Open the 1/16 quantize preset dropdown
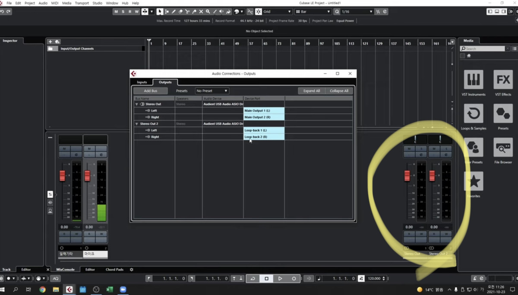518x295 pixels. point(356,12)
